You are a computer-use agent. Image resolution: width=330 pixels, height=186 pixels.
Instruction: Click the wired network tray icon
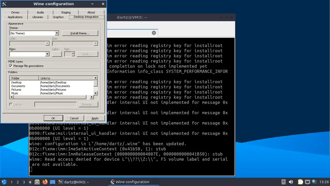(308, 182)
